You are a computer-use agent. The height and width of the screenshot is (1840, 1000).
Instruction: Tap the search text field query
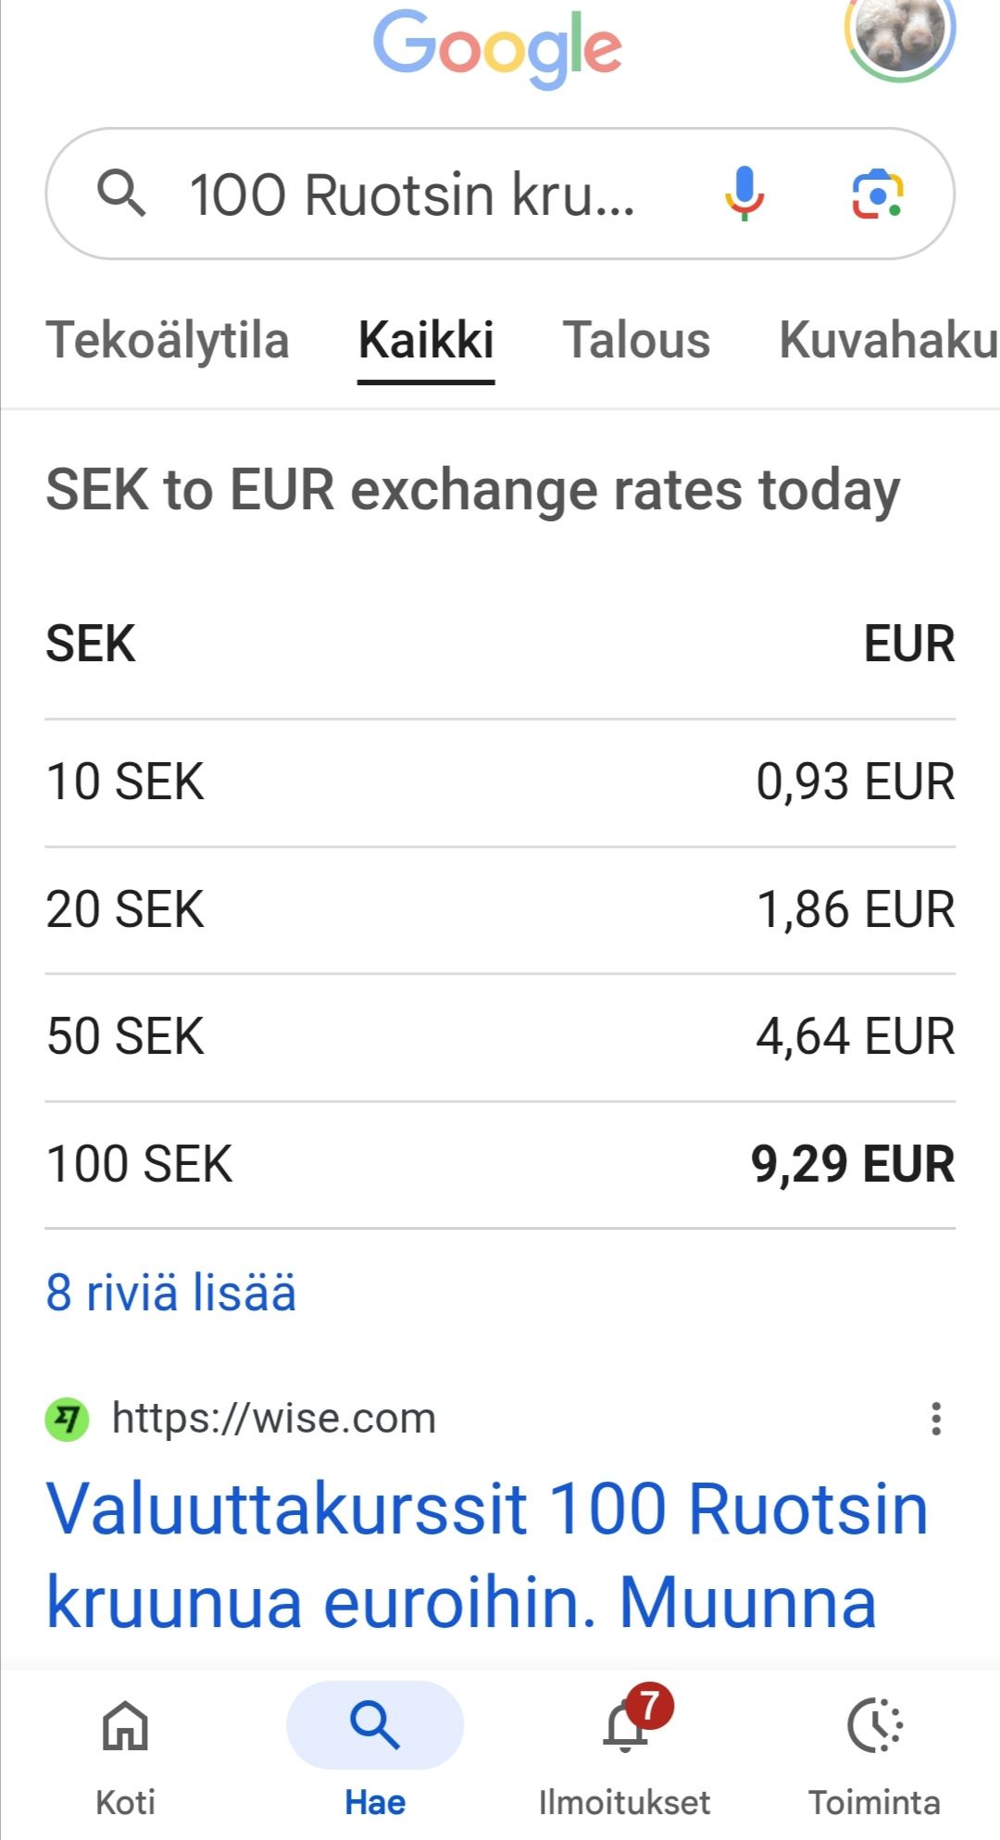(412, 194)
